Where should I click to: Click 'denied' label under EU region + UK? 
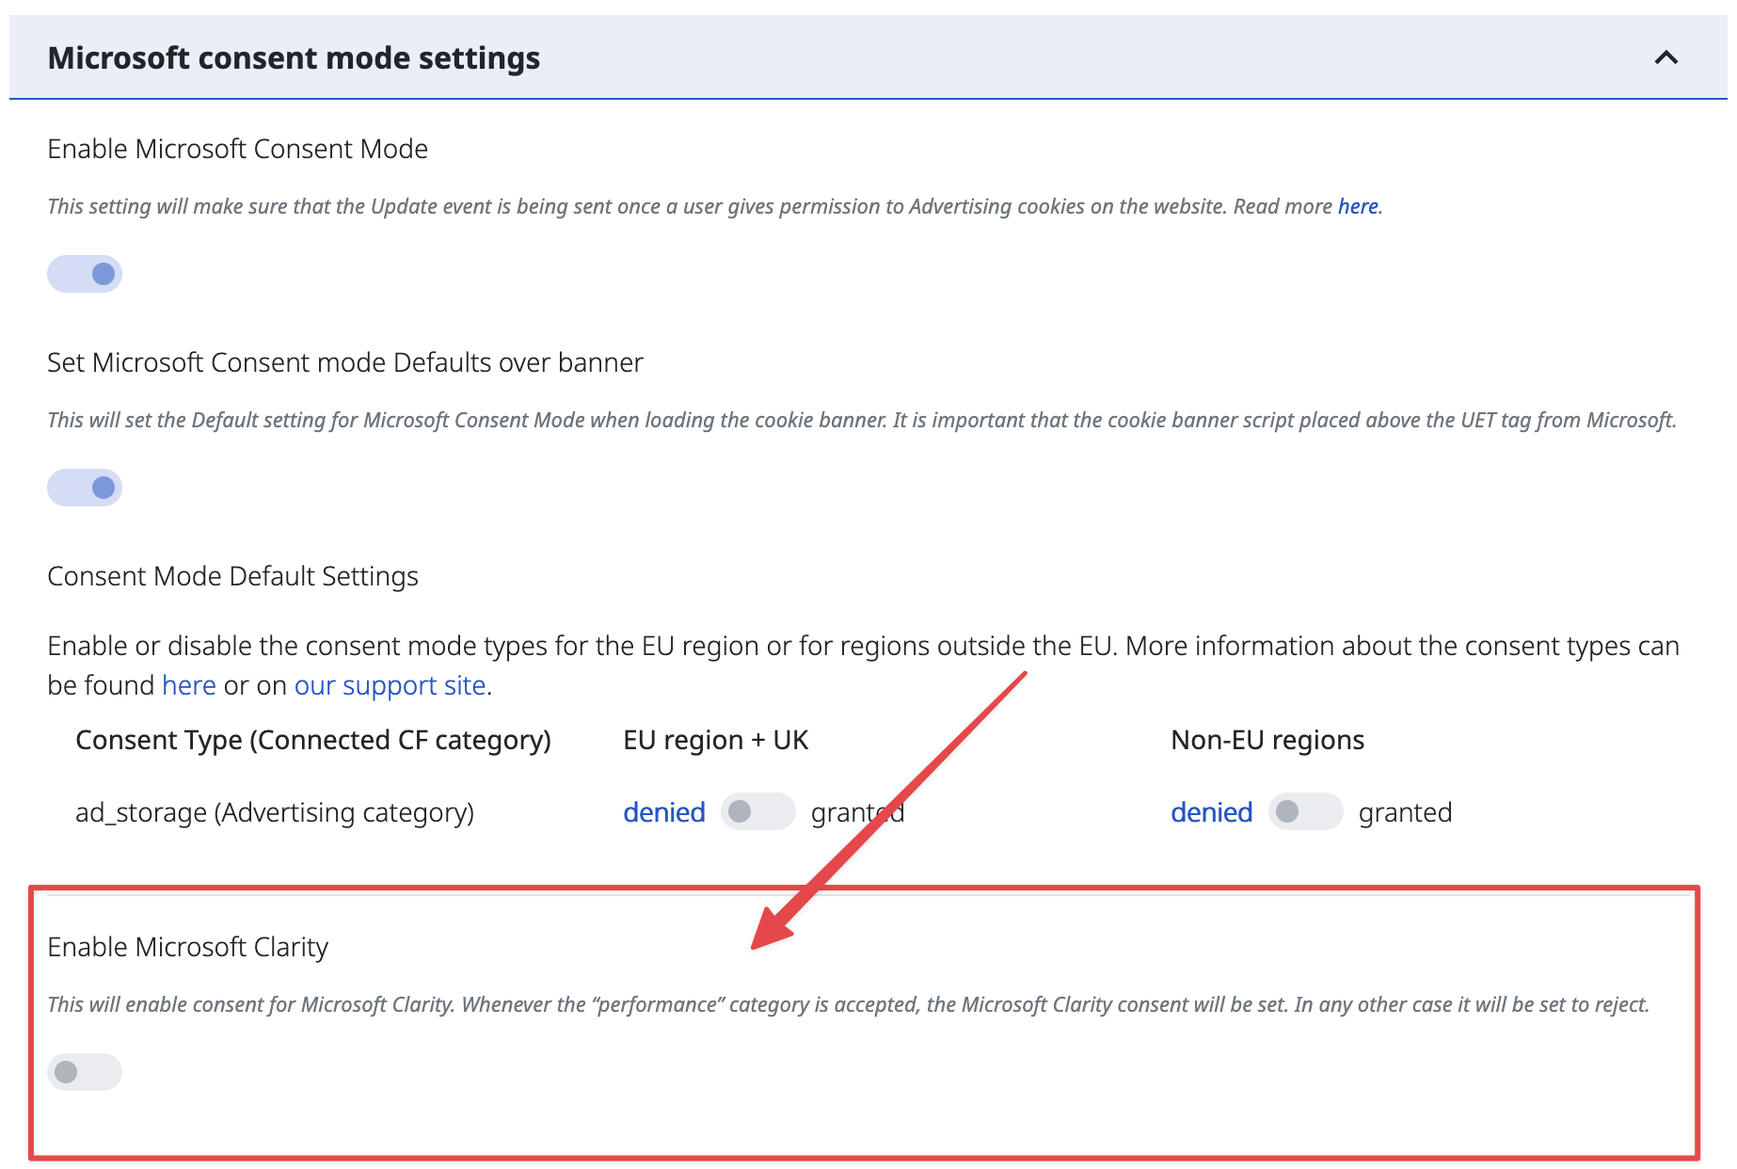[664, 812]
